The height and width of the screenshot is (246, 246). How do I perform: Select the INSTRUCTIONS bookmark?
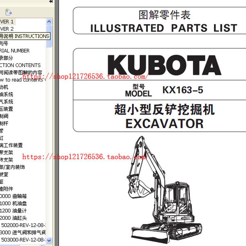(x=25, y=36)
